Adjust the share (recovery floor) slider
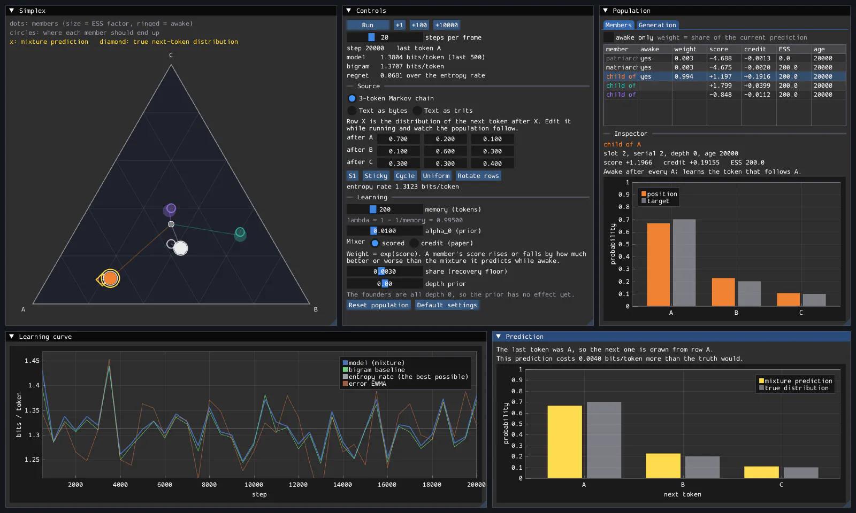Image resolution: width=856 pixels, height=513 pixels. tap(385, 271)
